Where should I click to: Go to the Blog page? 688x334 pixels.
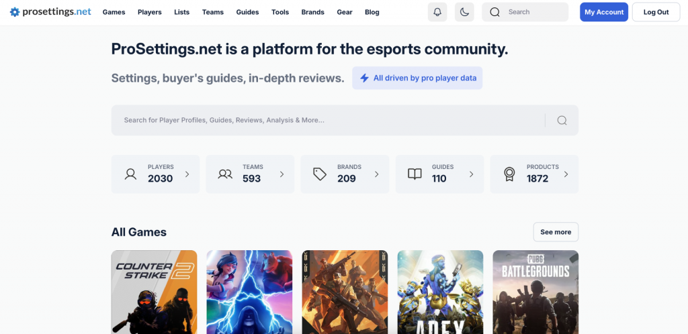372,12
